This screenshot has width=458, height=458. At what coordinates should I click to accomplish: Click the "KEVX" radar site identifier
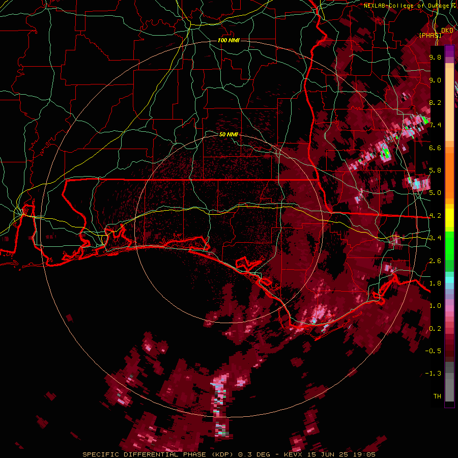point(294,454)
